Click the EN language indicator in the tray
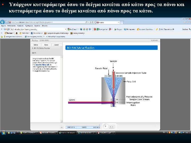 coord(164,132)
